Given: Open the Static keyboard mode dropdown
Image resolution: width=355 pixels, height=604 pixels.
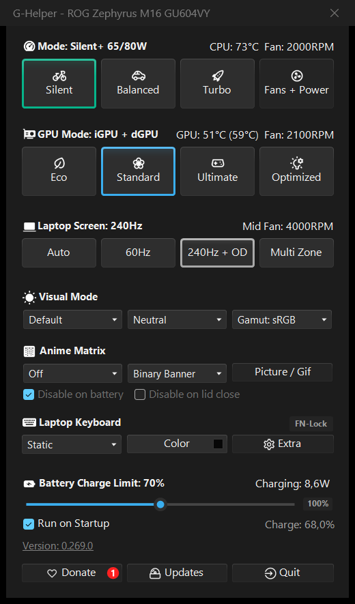Looking at the screenshot, I should 72,444.
